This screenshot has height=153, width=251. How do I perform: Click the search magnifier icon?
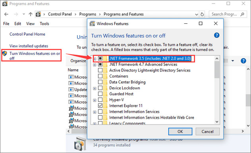click(x=242, y=14)
